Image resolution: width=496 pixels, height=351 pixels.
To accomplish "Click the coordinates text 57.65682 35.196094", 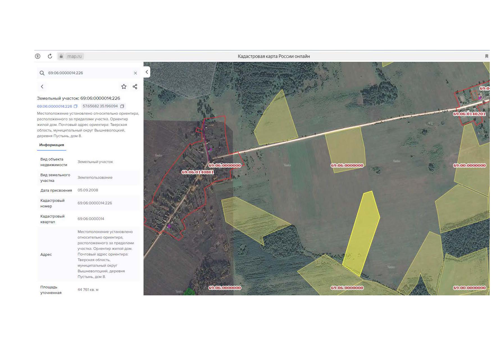I will click(100, 106).
